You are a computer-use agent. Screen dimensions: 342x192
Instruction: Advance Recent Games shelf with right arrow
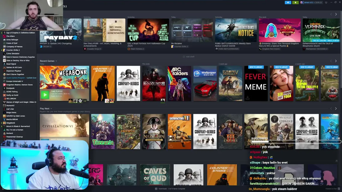pyautogui.click(x=336, y=61)
